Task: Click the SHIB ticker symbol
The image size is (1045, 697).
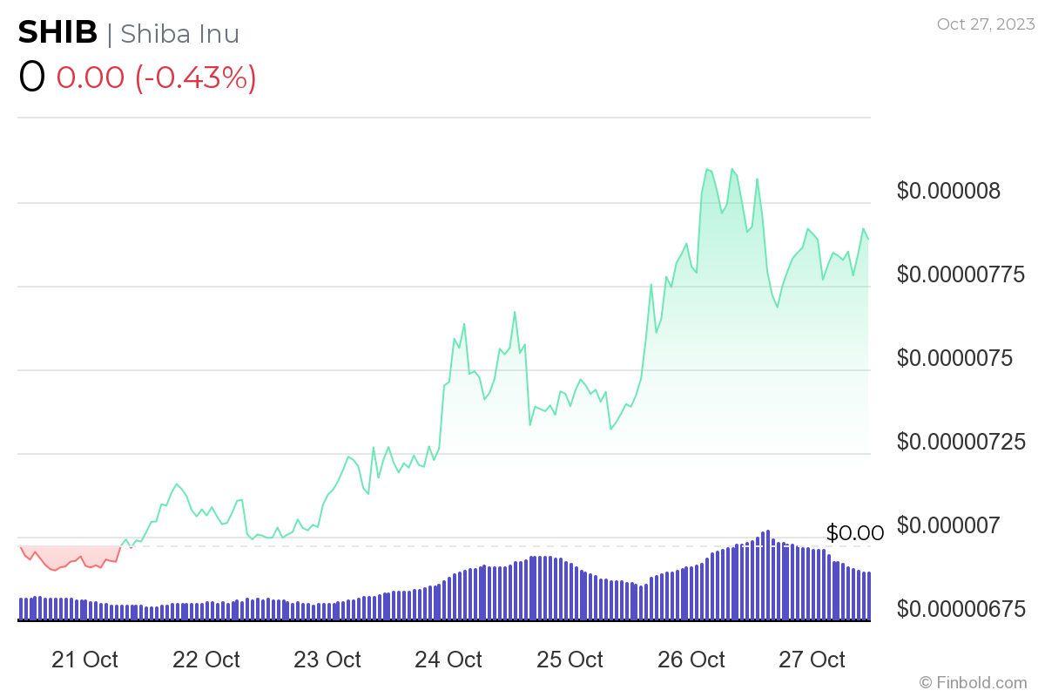Action: pyautogui.click(x=57, y=33)
